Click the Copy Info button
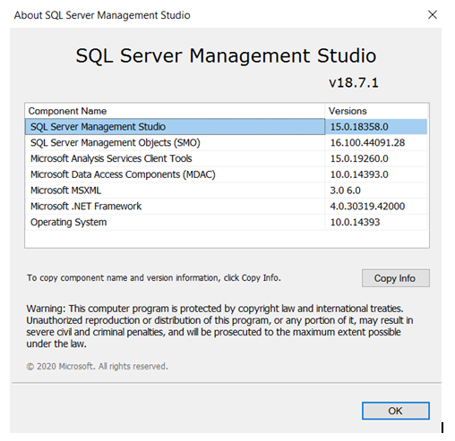 click(x=396, y=278)
